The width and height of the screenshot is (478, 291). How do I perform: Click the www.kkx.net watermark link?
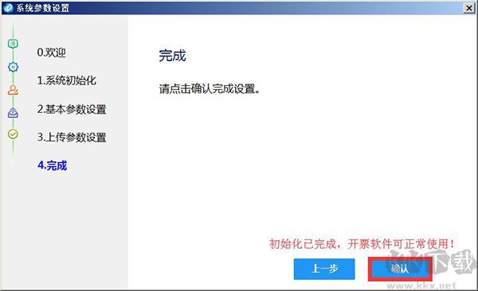[421, 285]
